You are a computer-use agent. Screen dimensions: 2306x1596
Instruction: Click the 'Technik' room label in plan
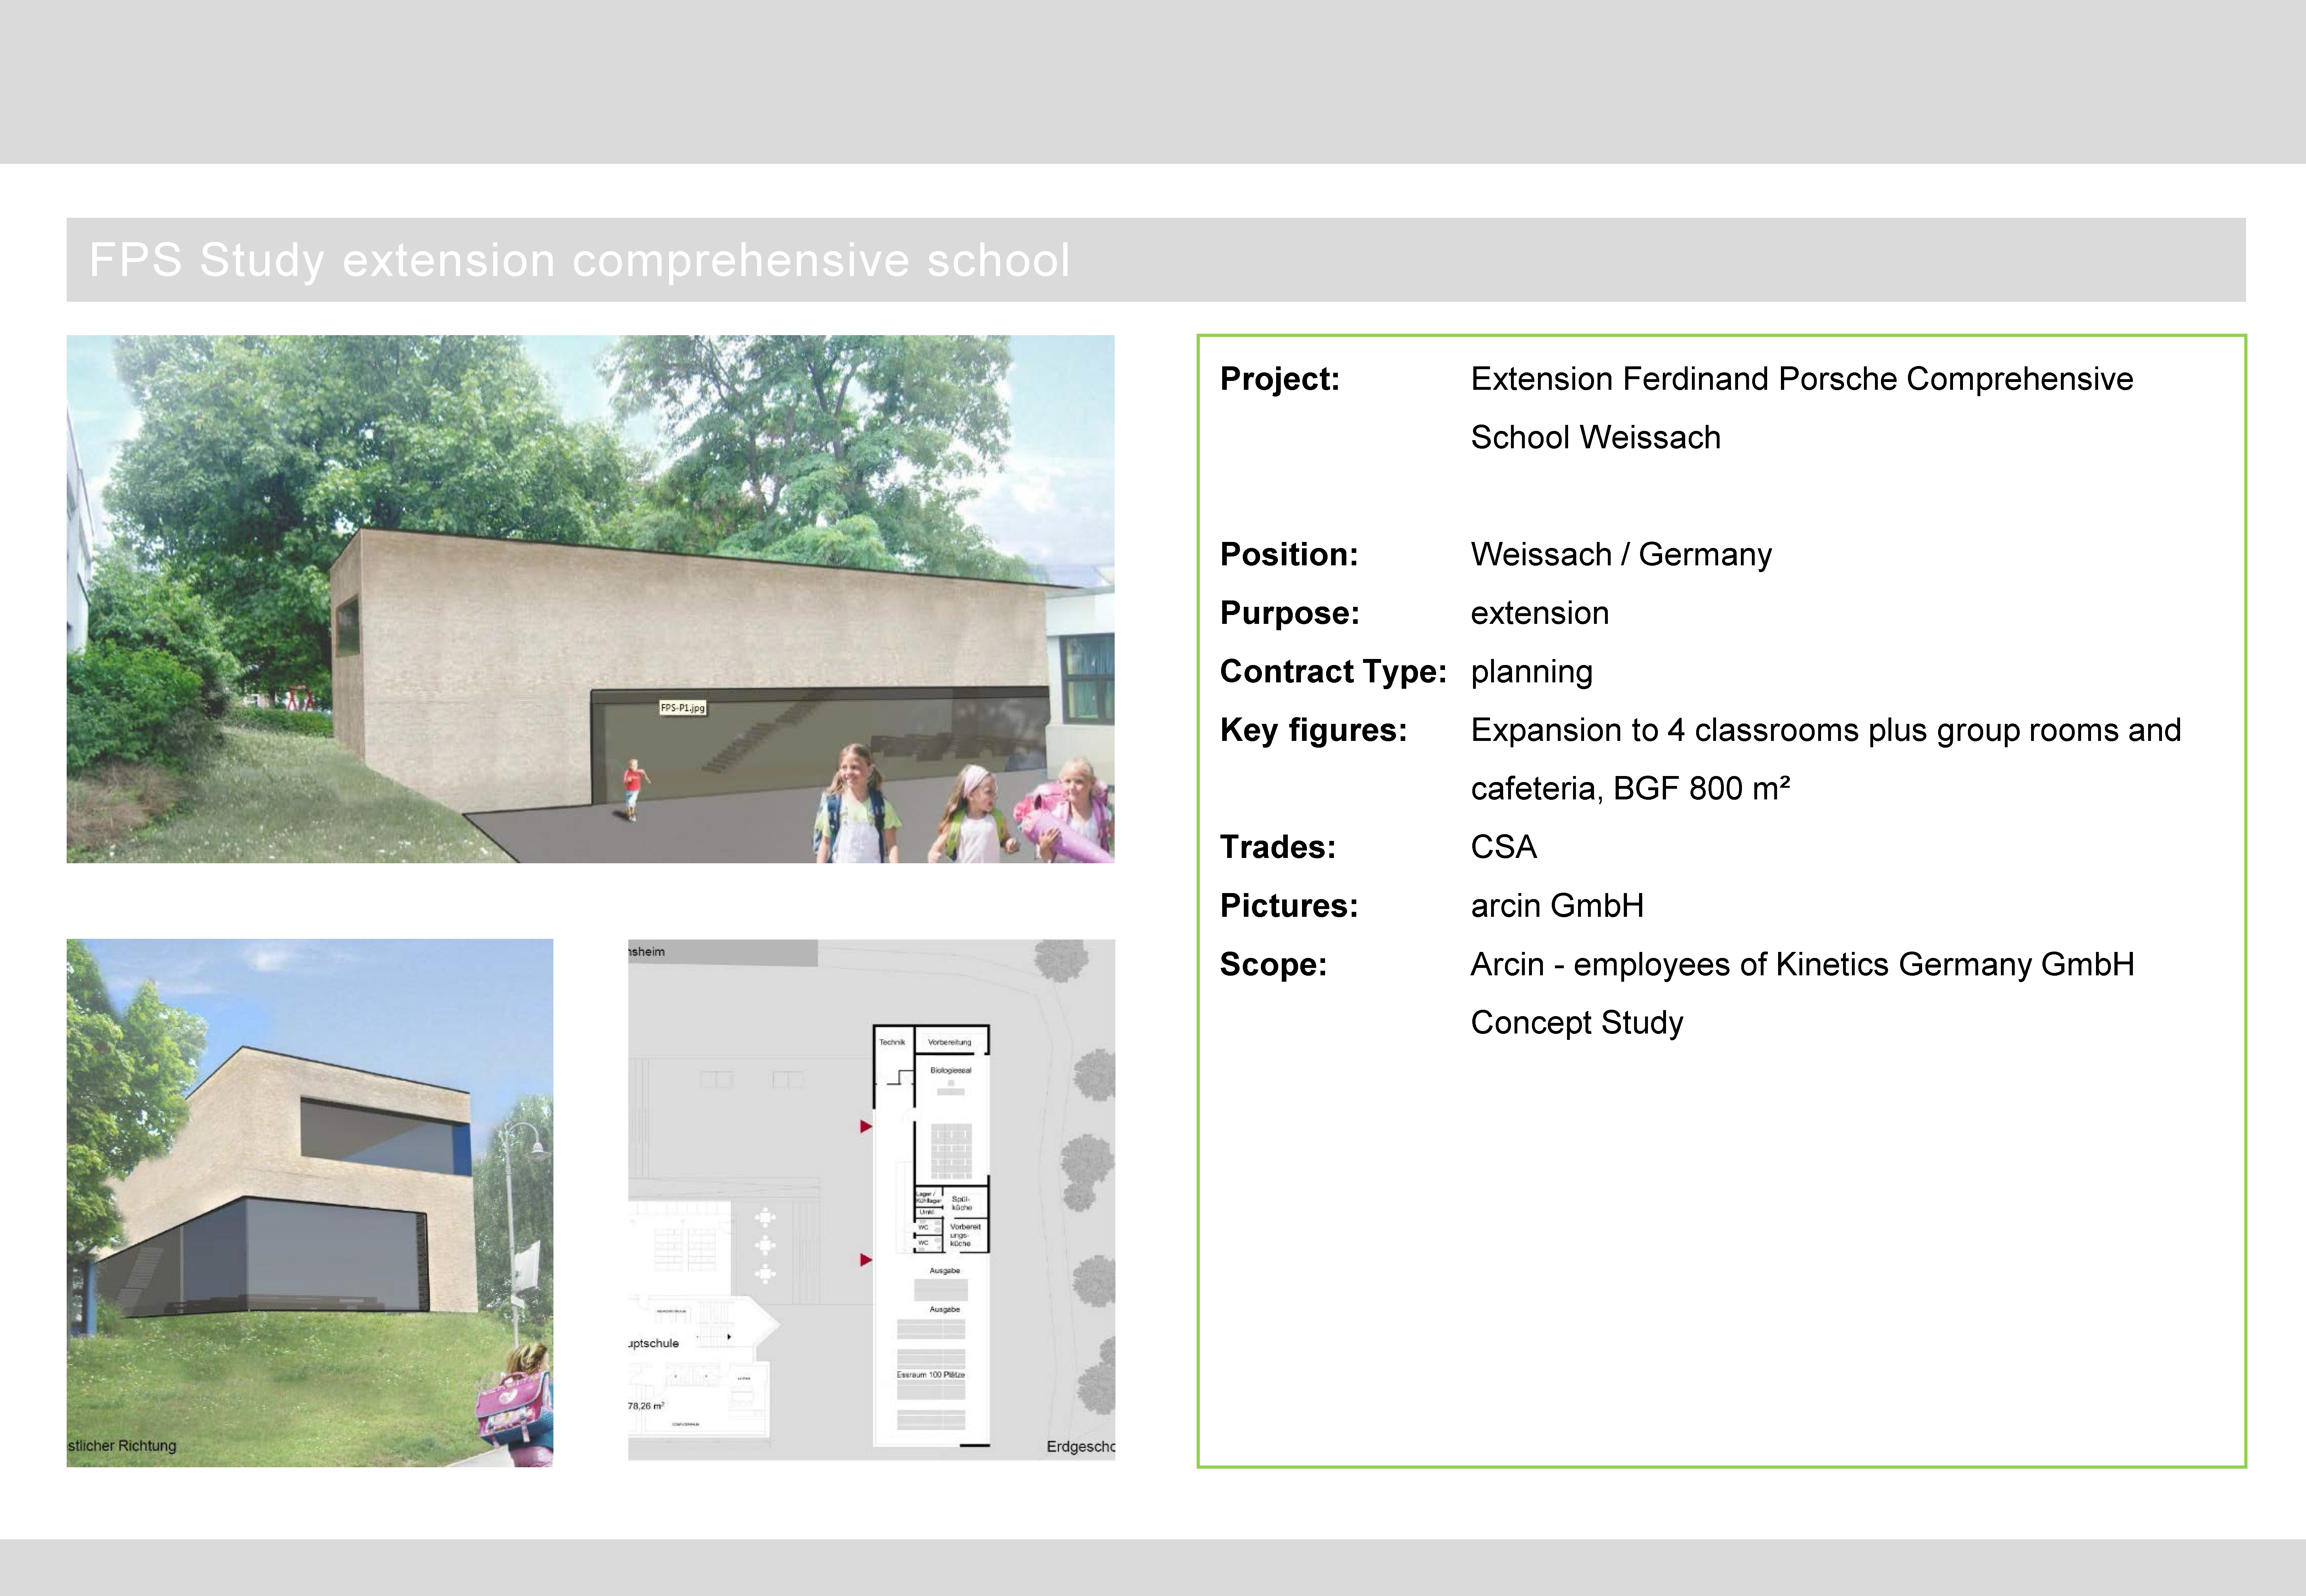[x=892, y=1042]
